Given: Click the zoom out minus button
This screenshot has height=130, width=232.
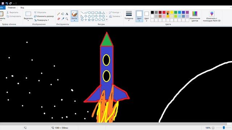Looking at the screenshot, I should coord(213,128).
